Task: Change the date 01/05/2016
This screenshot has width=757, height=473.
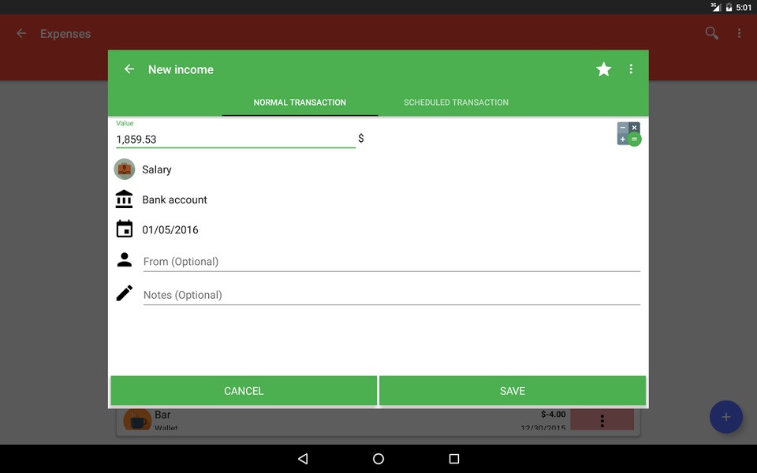Action: (170, 229)
